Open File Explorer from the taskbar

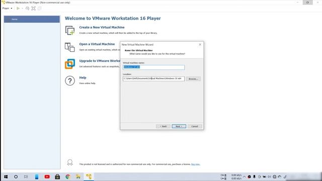[x=78, y=176]
